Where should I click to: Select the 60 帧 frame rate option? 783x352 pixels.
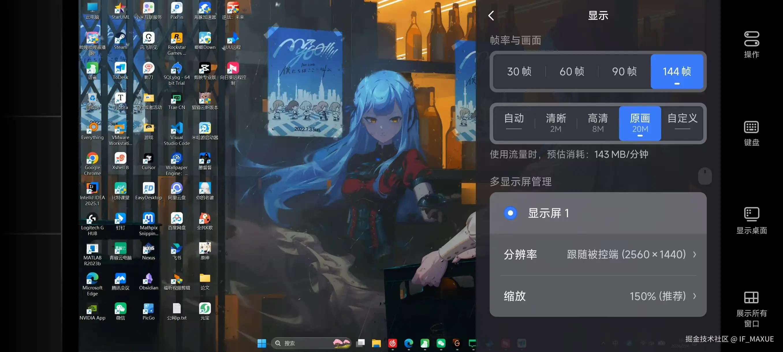tap(572, 72)
